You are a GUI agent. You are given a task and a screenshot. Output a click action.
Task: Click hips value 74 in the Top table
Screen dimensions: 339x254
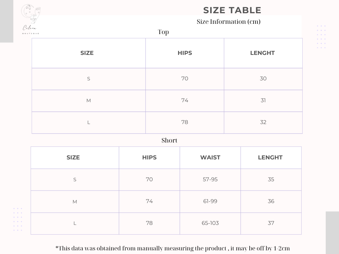pos(185,100)
